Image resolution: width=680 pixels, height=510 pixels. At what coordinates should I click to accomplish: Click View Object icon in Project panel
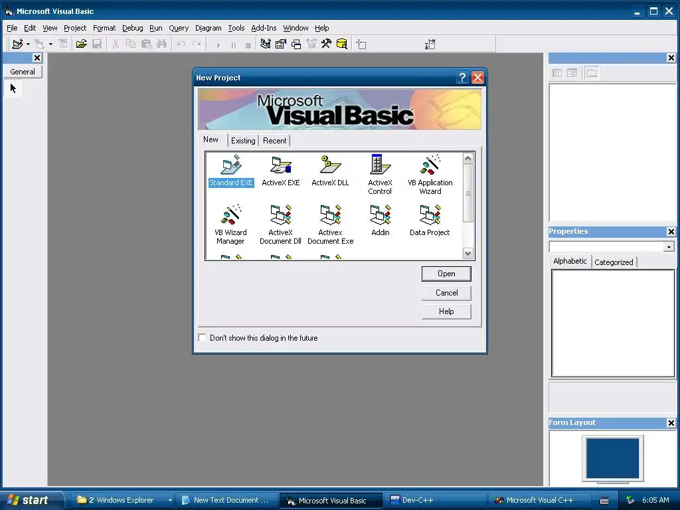(572, 73)
